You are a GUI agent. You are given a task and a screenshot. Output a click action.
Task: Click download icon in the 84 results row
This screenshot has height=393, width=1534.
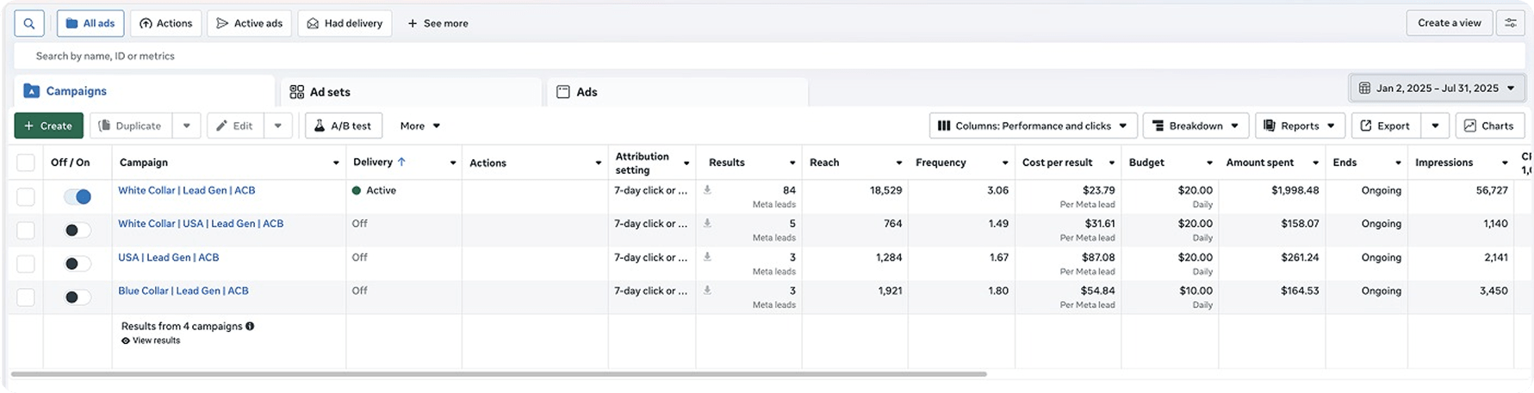pos(707,190)
